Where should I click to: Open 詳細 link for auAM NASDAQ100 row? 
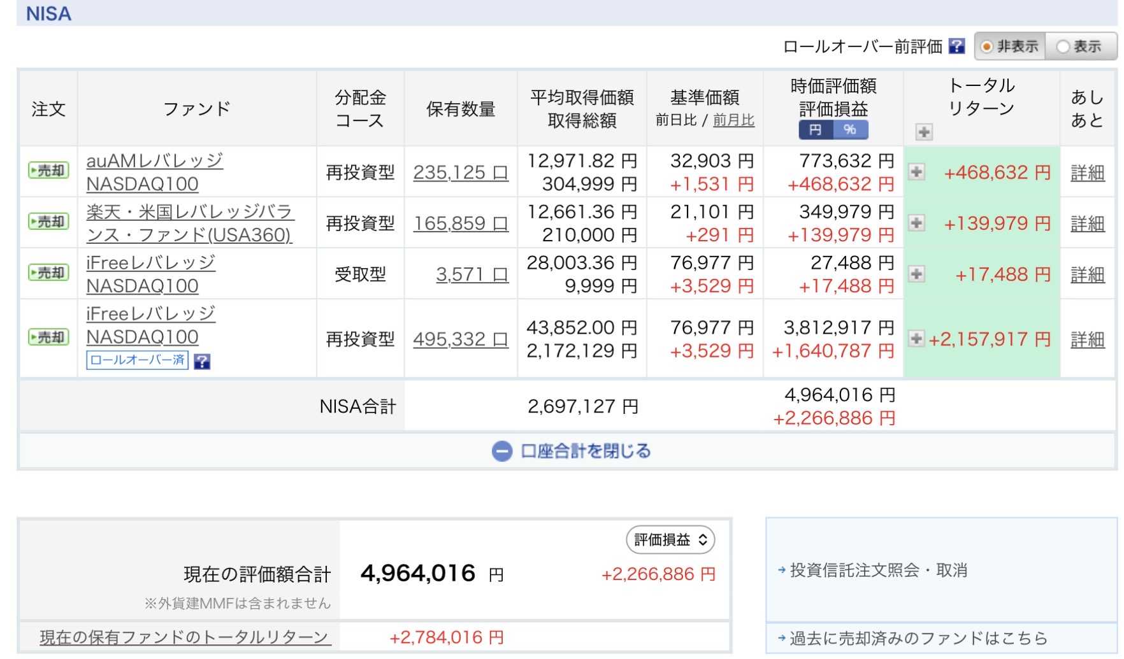[x=1087, y=173]
